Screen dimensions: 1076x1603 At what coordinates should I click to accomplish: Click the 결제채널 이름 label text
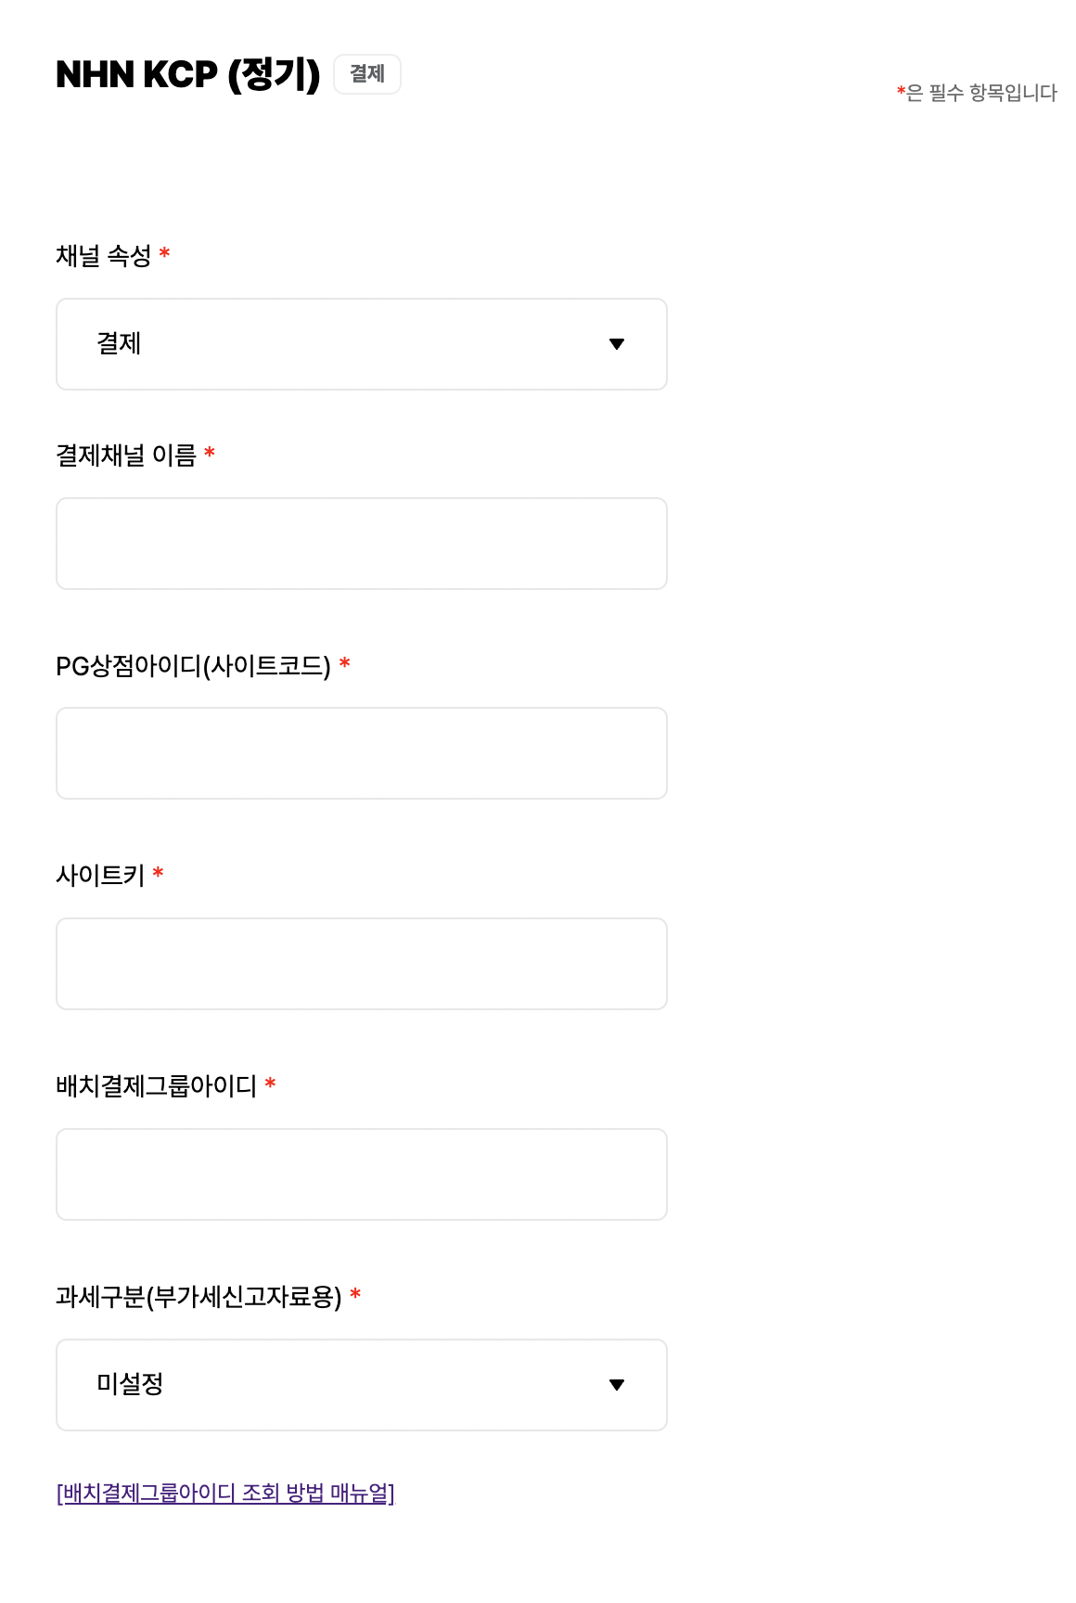click(x=126, y=455)
